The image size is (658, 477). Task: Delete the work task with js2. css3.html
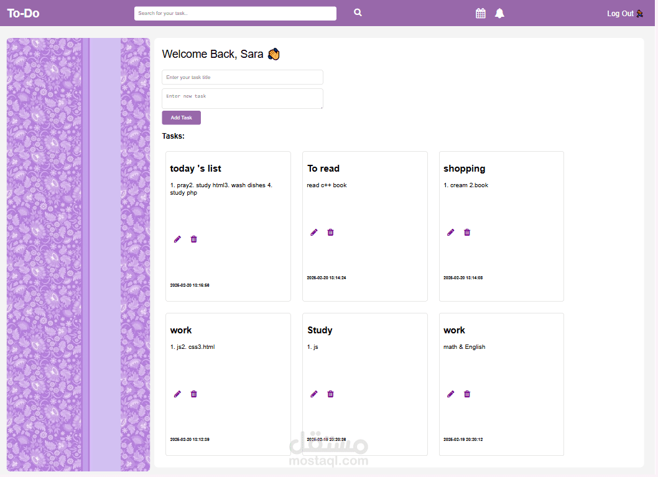[x=193, y=394]
